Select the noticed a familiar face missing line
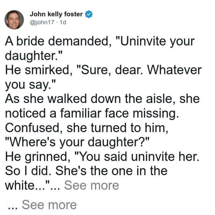Viewport: 215px width, 215px height. pyautogui.click(x=92, y=114)
